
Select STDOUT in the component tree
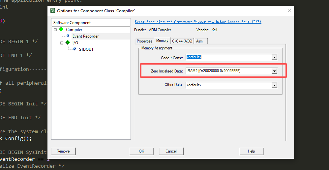[86, 49]
